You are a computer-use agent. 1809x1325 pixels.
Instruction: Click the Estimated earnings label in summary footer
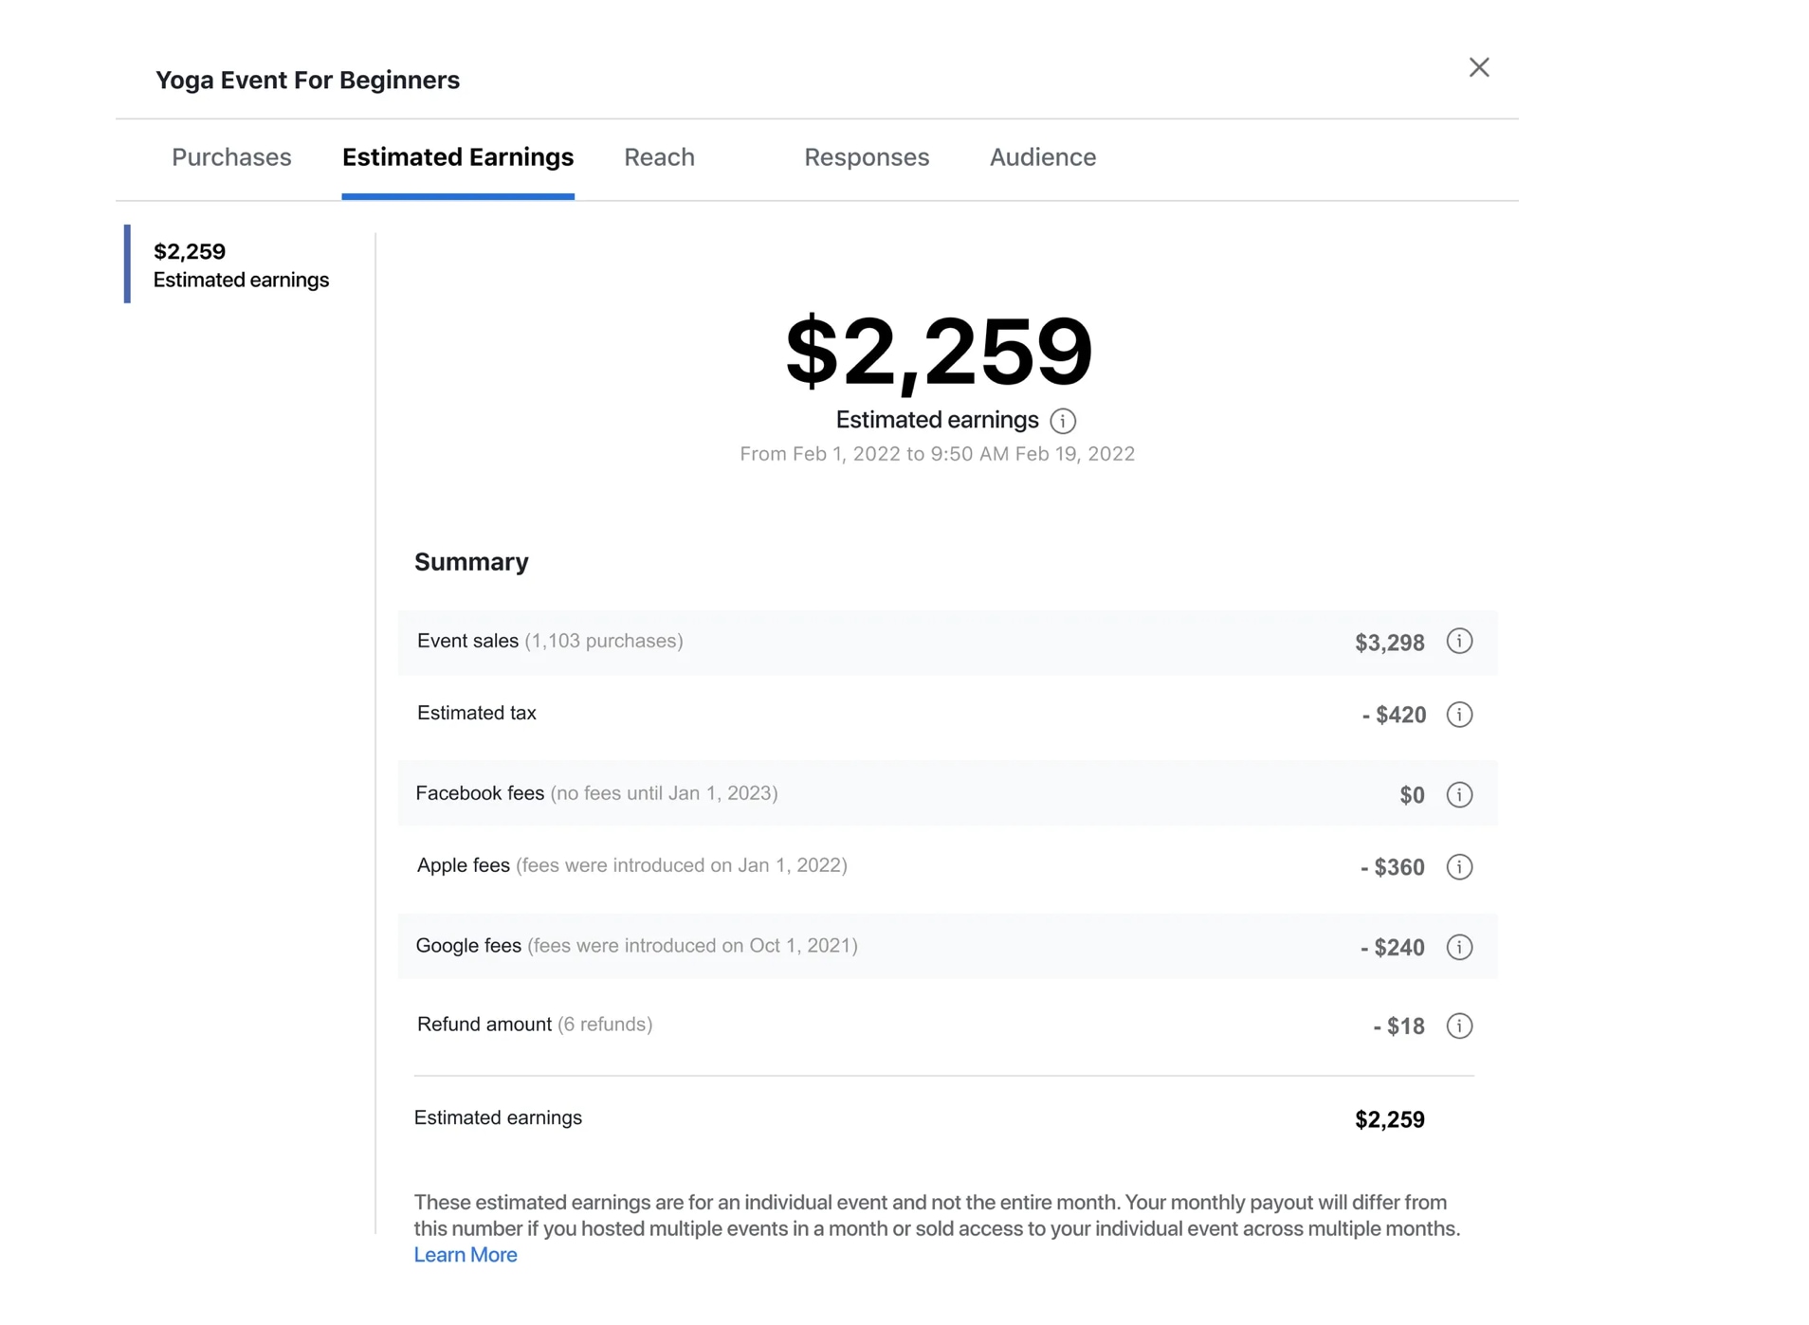point(498,1118)
